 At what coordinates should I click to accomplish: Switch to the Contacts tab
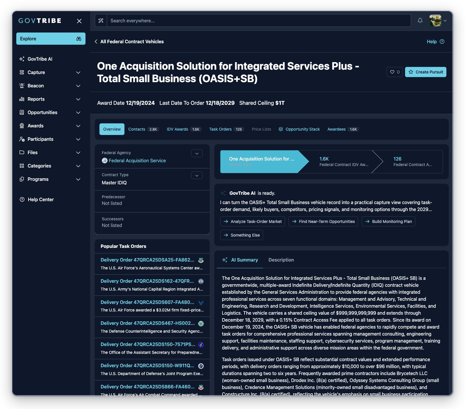[144, 129]
